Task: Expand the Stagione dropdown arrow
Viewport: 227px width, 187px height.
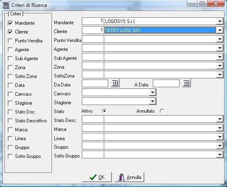Action: coord(152,101)
